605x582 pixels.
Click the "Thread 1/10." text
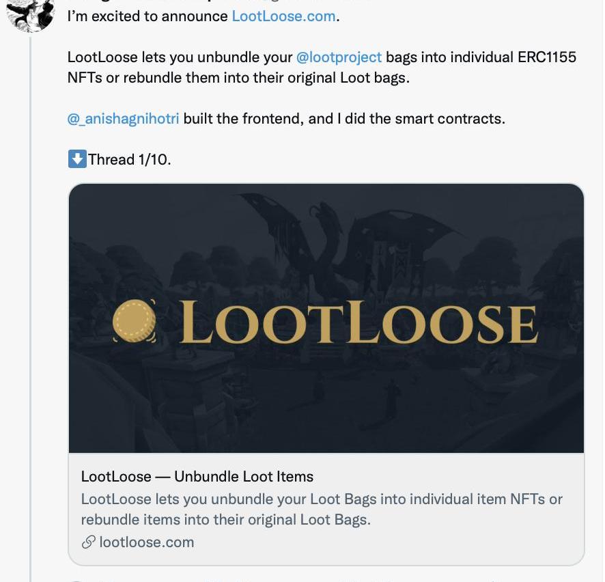pos(130,159)
